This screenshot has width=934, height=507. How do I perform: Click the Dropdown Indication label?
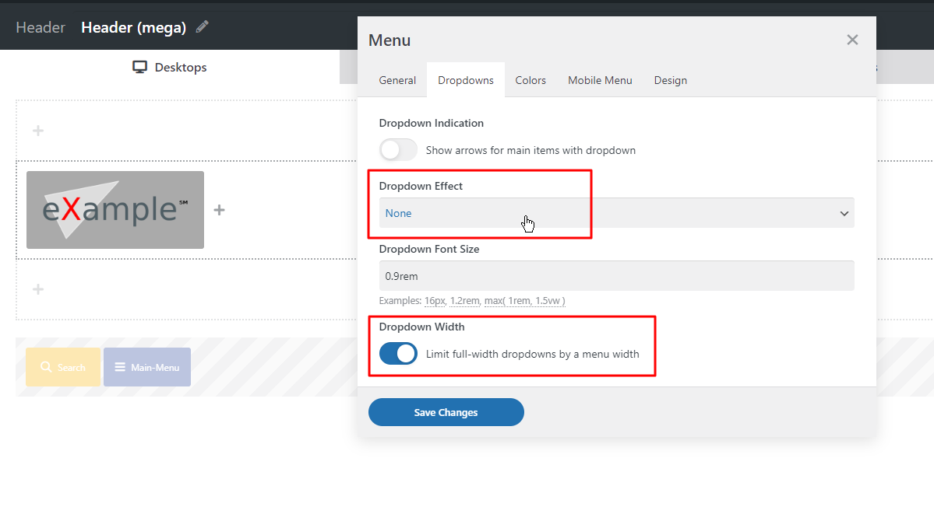(432, 123)
